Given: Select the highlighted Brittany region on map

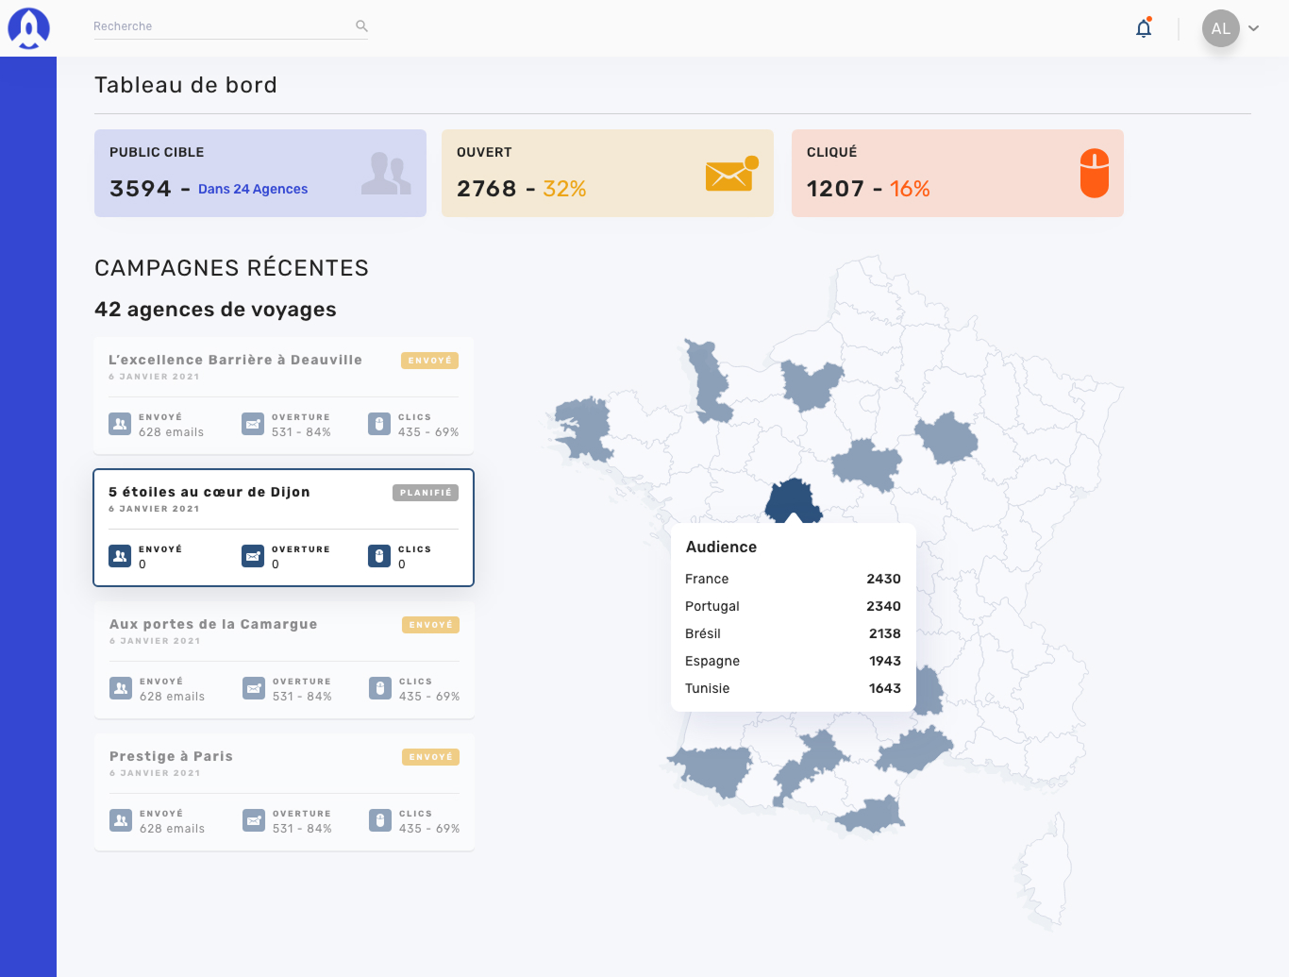Looking at the screenshot, I should coord(585,428).
